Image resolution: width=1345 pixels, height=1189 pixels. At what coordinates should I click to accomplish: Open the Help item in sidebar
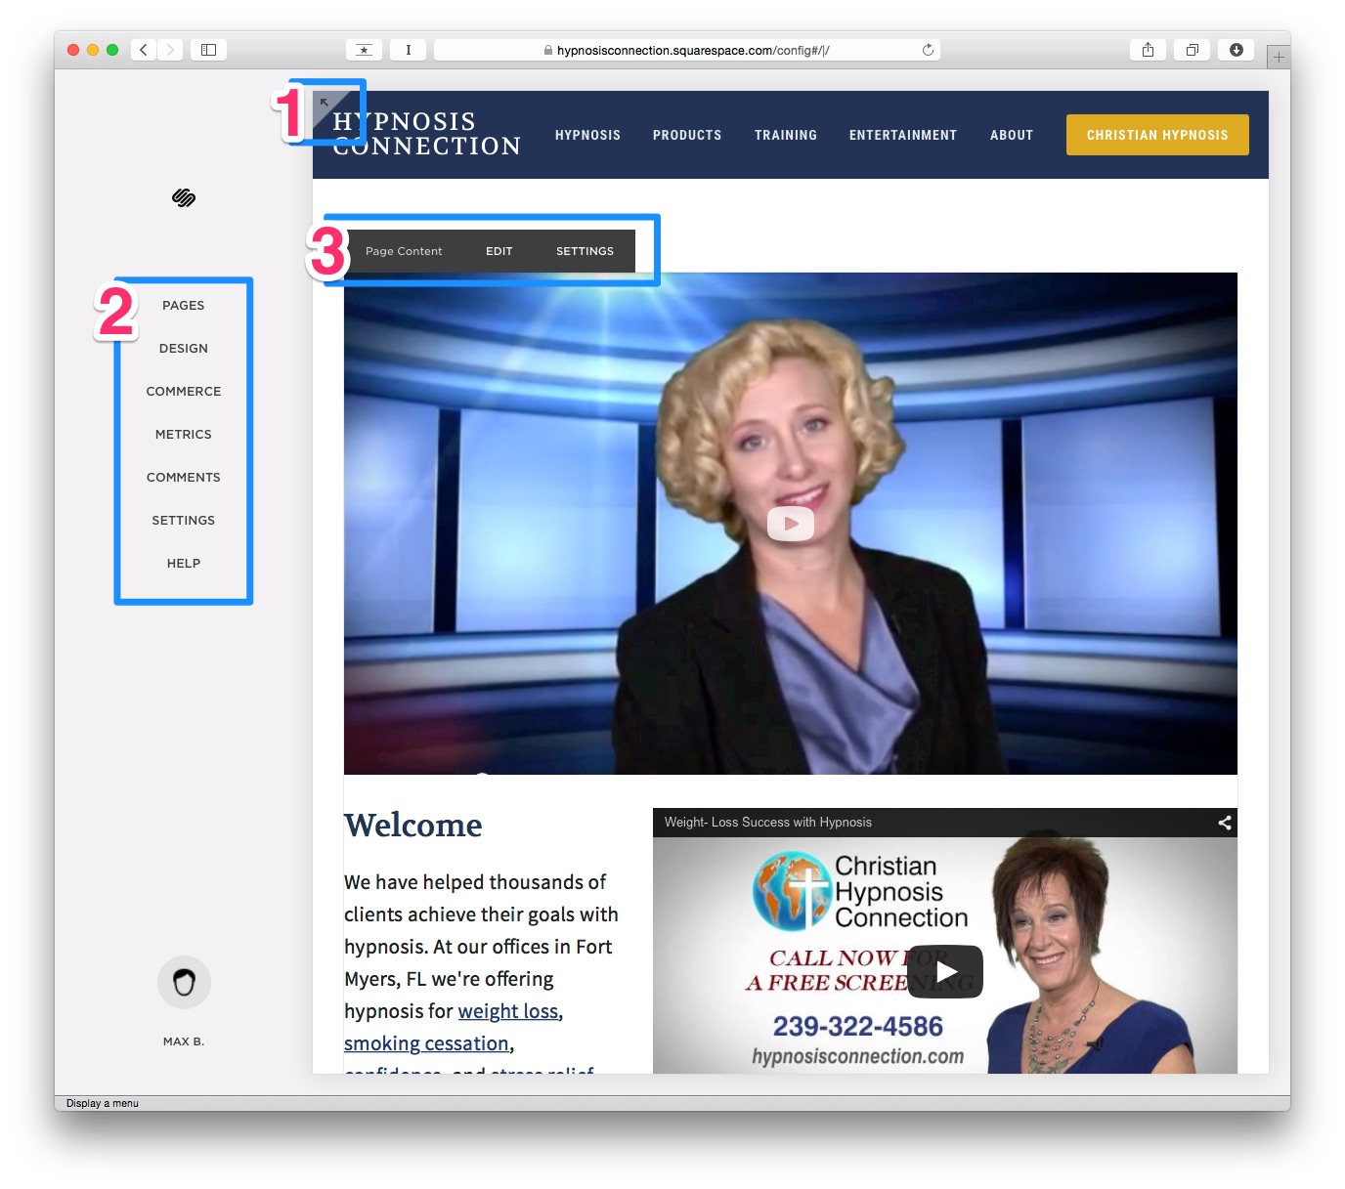point(184,564)
